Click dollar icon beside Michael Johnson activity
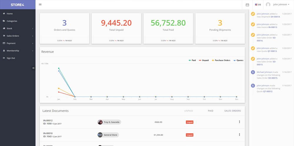 coord(253,72)
